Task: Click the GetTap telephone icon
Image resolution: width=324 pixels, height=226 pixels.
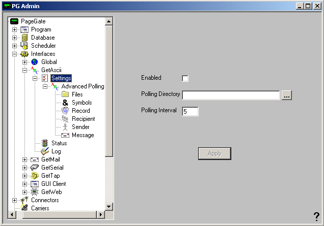Action: [35, 176]
